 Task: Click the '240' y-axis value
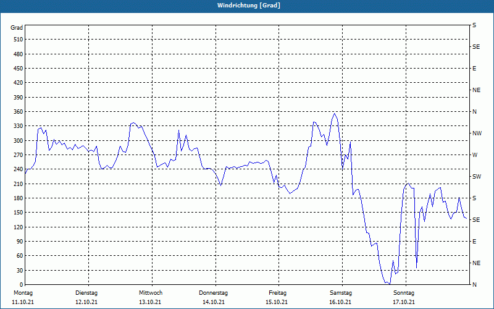(x=19, y=169)
